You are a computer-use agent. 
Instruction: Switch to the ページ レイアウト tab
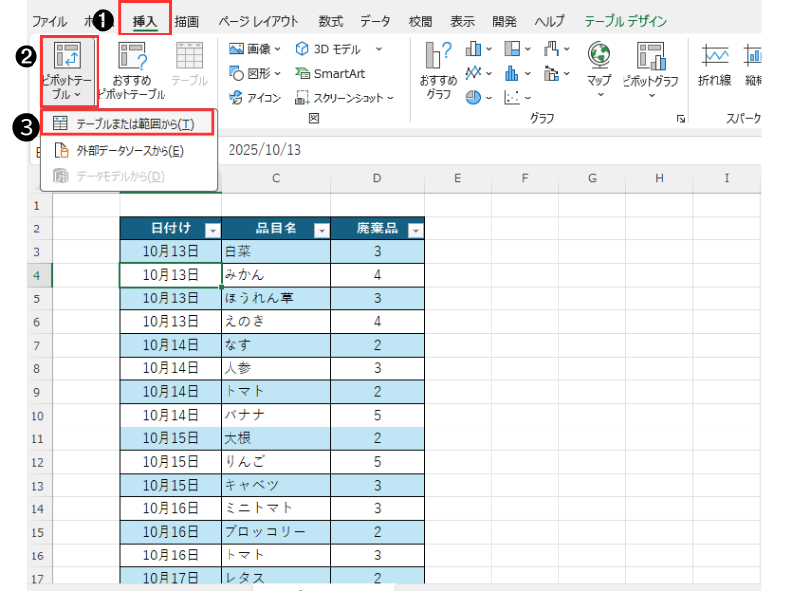tap(258, 21)
